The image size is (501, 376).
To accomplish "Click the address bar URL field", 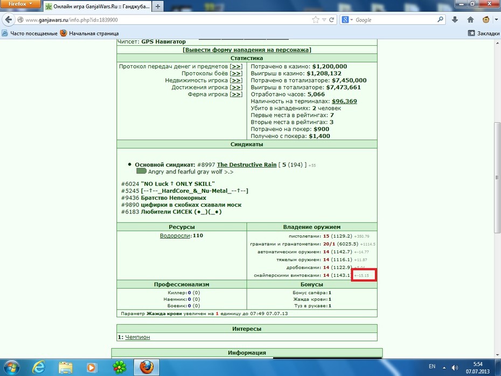I will [166, 20].
